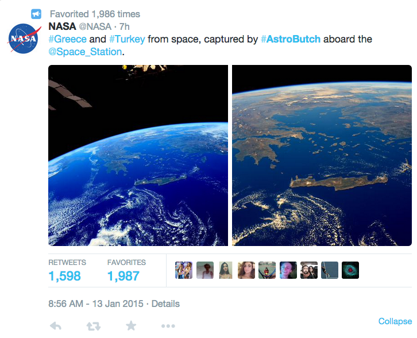Open left Earth photo with solar panels

(138, 155)
